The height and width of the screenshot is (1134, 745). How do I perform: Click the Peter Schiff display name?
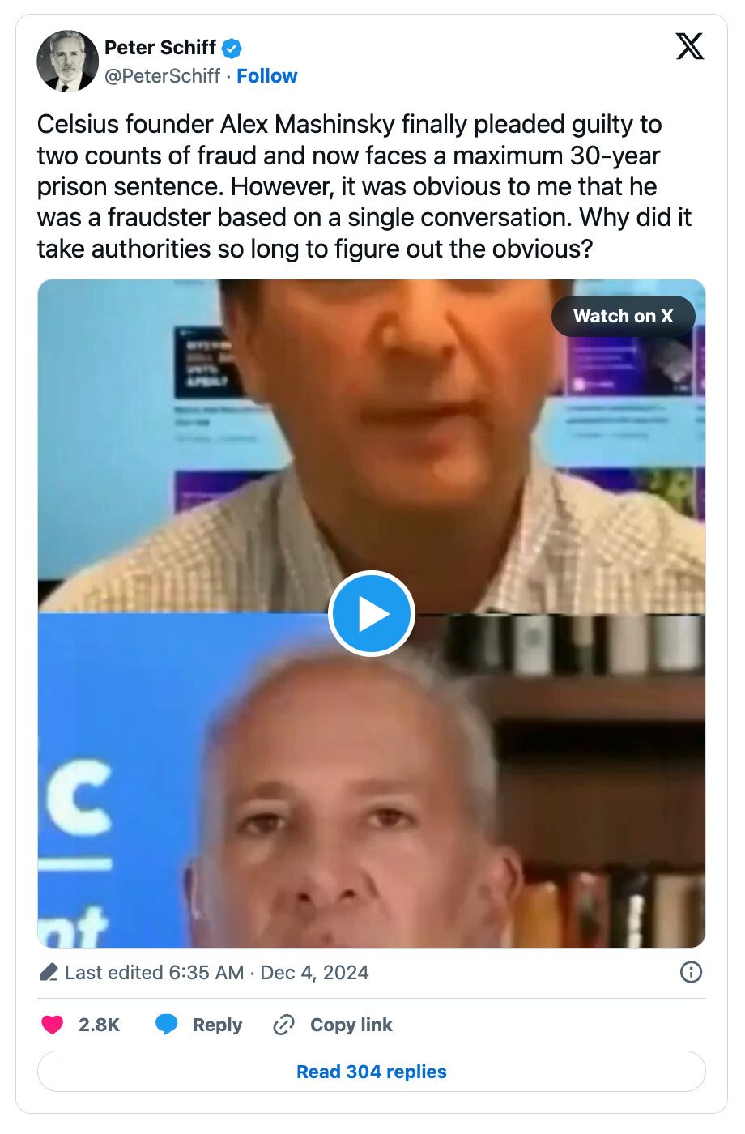pos(160,48)
